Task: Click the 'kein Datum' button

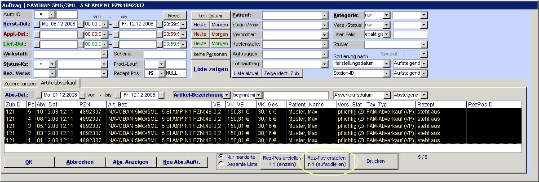Action: (x=210, y=15)
